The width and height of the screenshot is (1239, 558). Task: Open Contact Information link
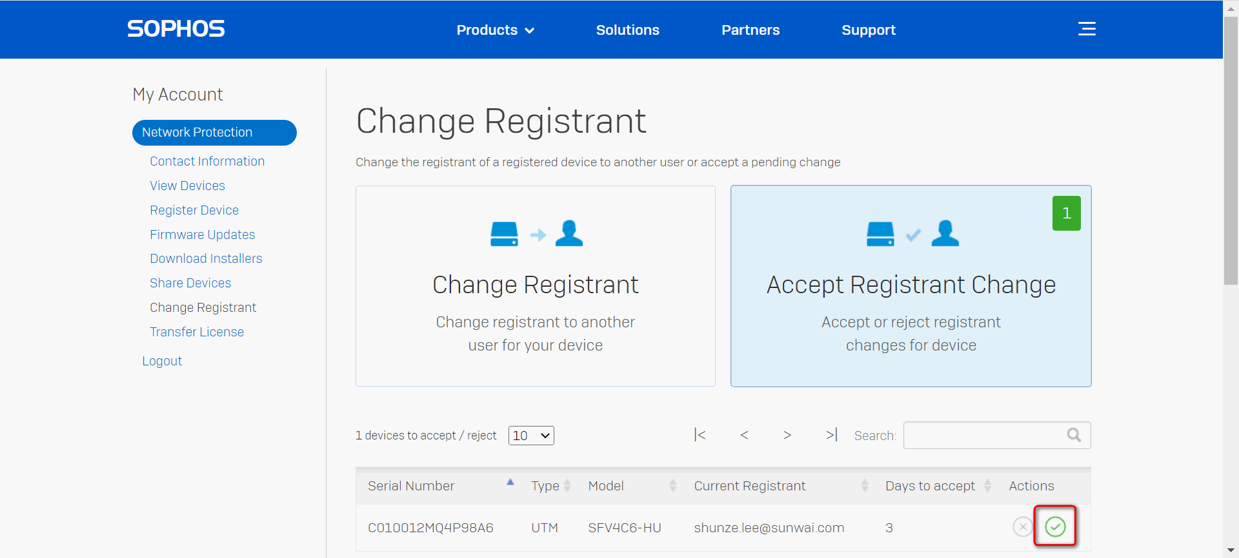pos(207,161)
